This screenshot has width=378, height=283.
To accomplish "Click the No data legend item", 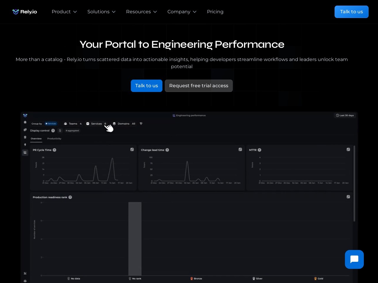I will coord(74,279).
